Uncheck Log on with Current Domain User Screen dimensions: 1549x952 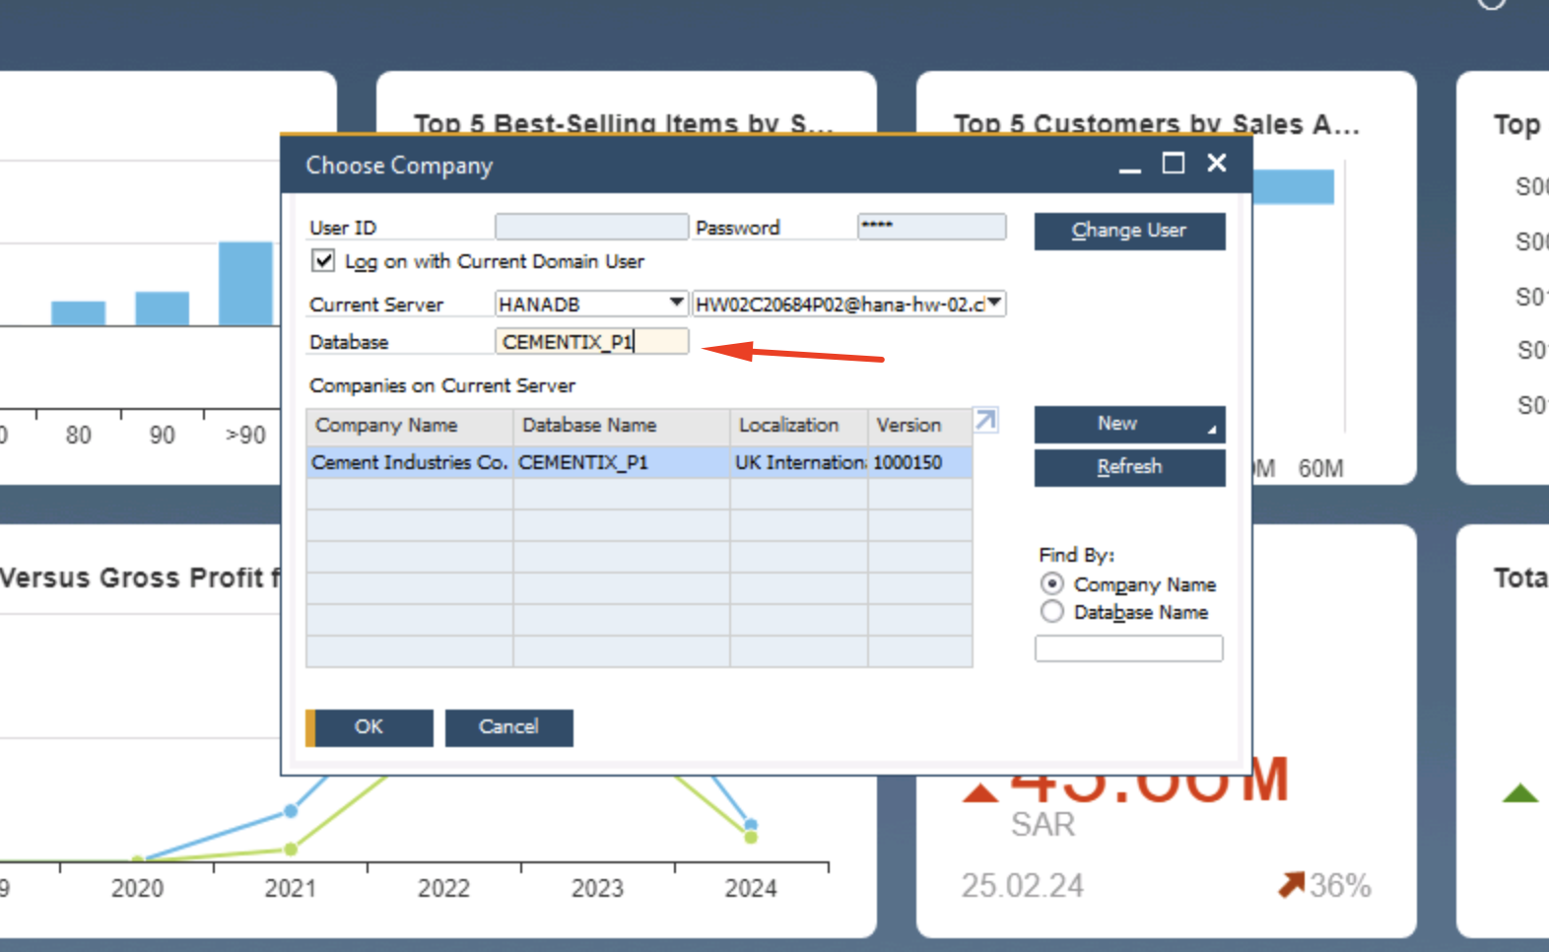coord(323,261)
